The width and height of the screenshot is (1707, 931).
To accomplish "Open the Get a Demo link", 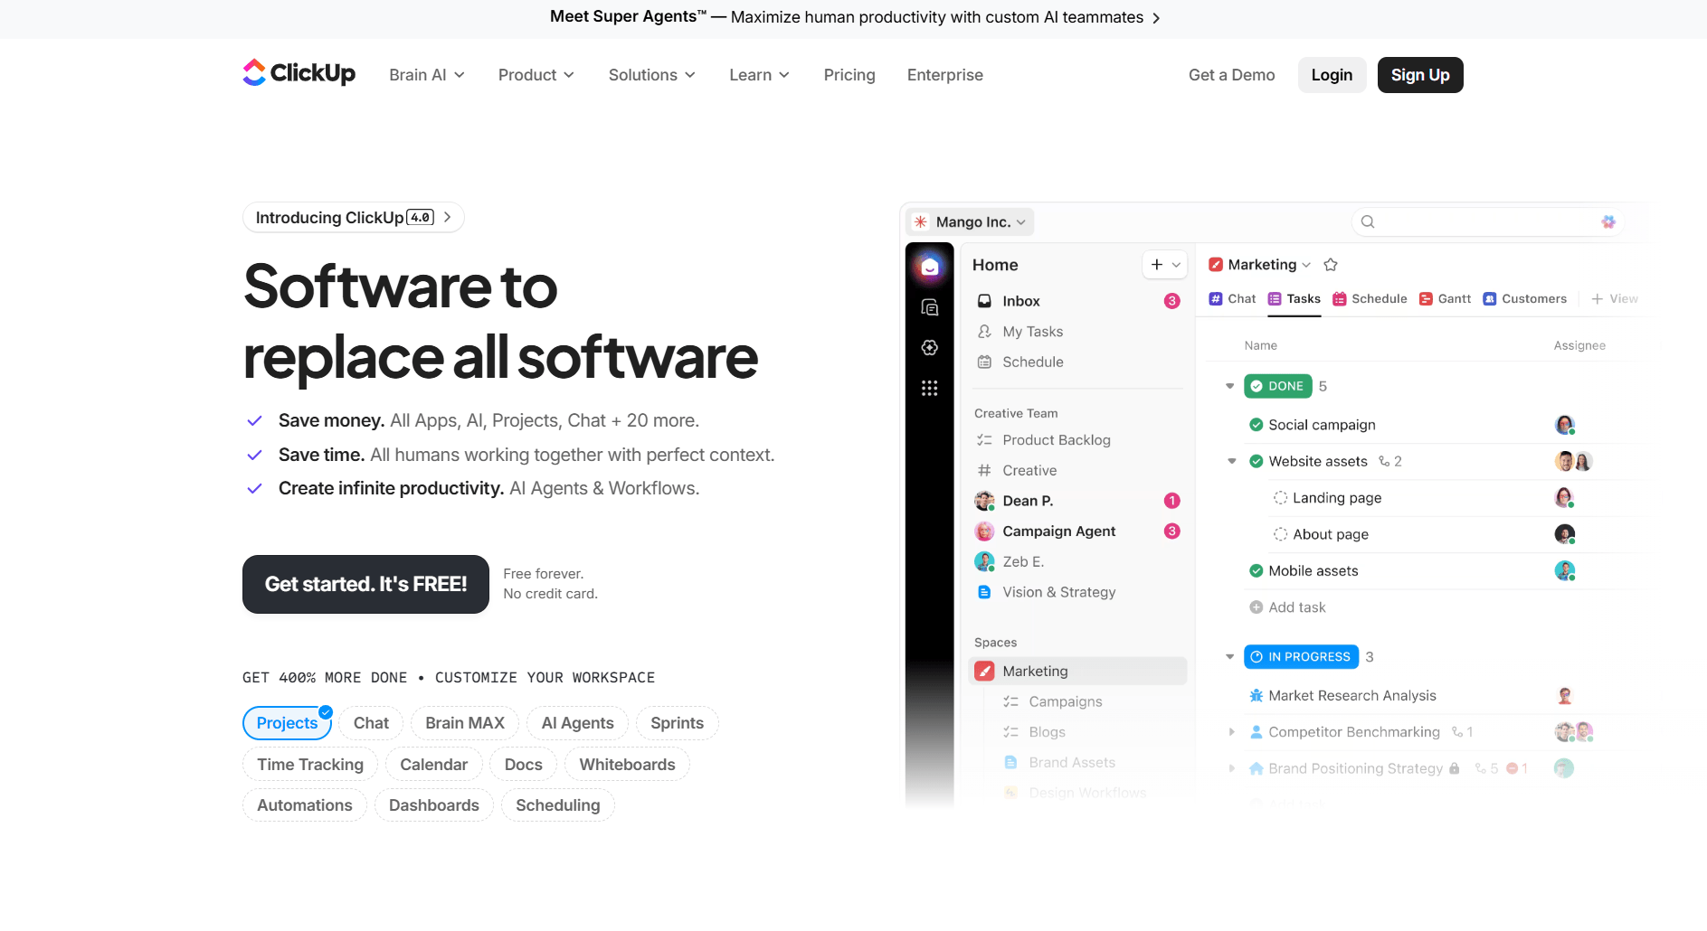I will coord(1231,75).
